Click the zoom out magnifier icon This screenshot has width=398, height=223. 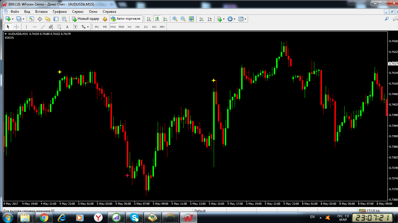tap(183, 19)
